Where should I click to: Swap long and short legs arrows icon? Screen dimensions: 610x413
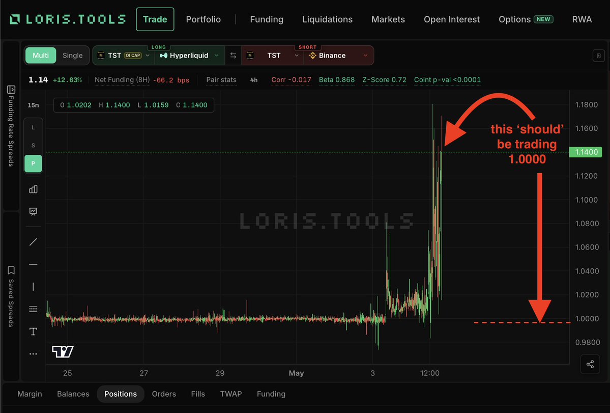tap(233, 56)
